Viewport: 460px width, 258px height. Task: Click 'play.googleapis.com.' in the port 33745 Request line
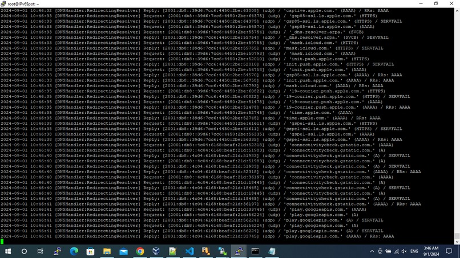319,210
